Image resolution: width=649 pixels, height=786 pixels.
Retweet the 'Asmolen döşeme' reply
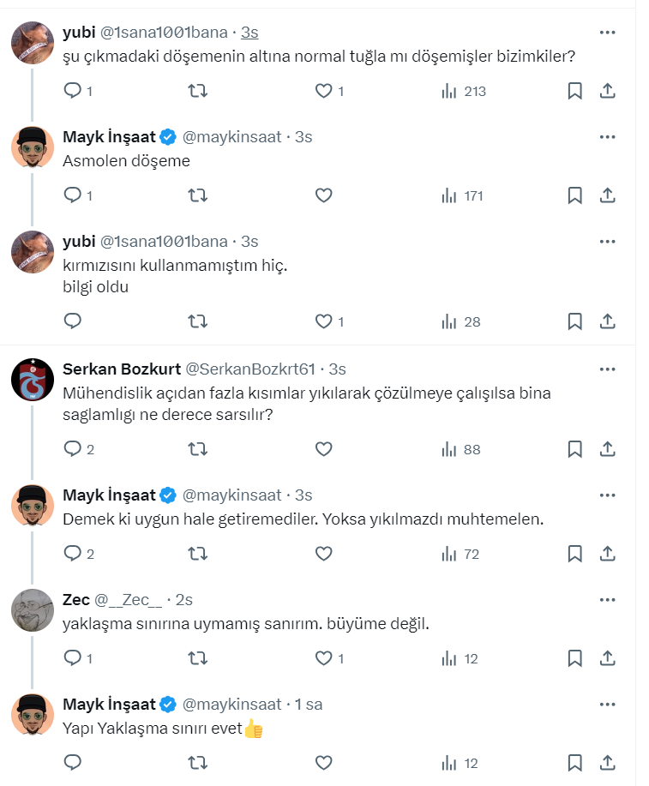coord(198,195)
